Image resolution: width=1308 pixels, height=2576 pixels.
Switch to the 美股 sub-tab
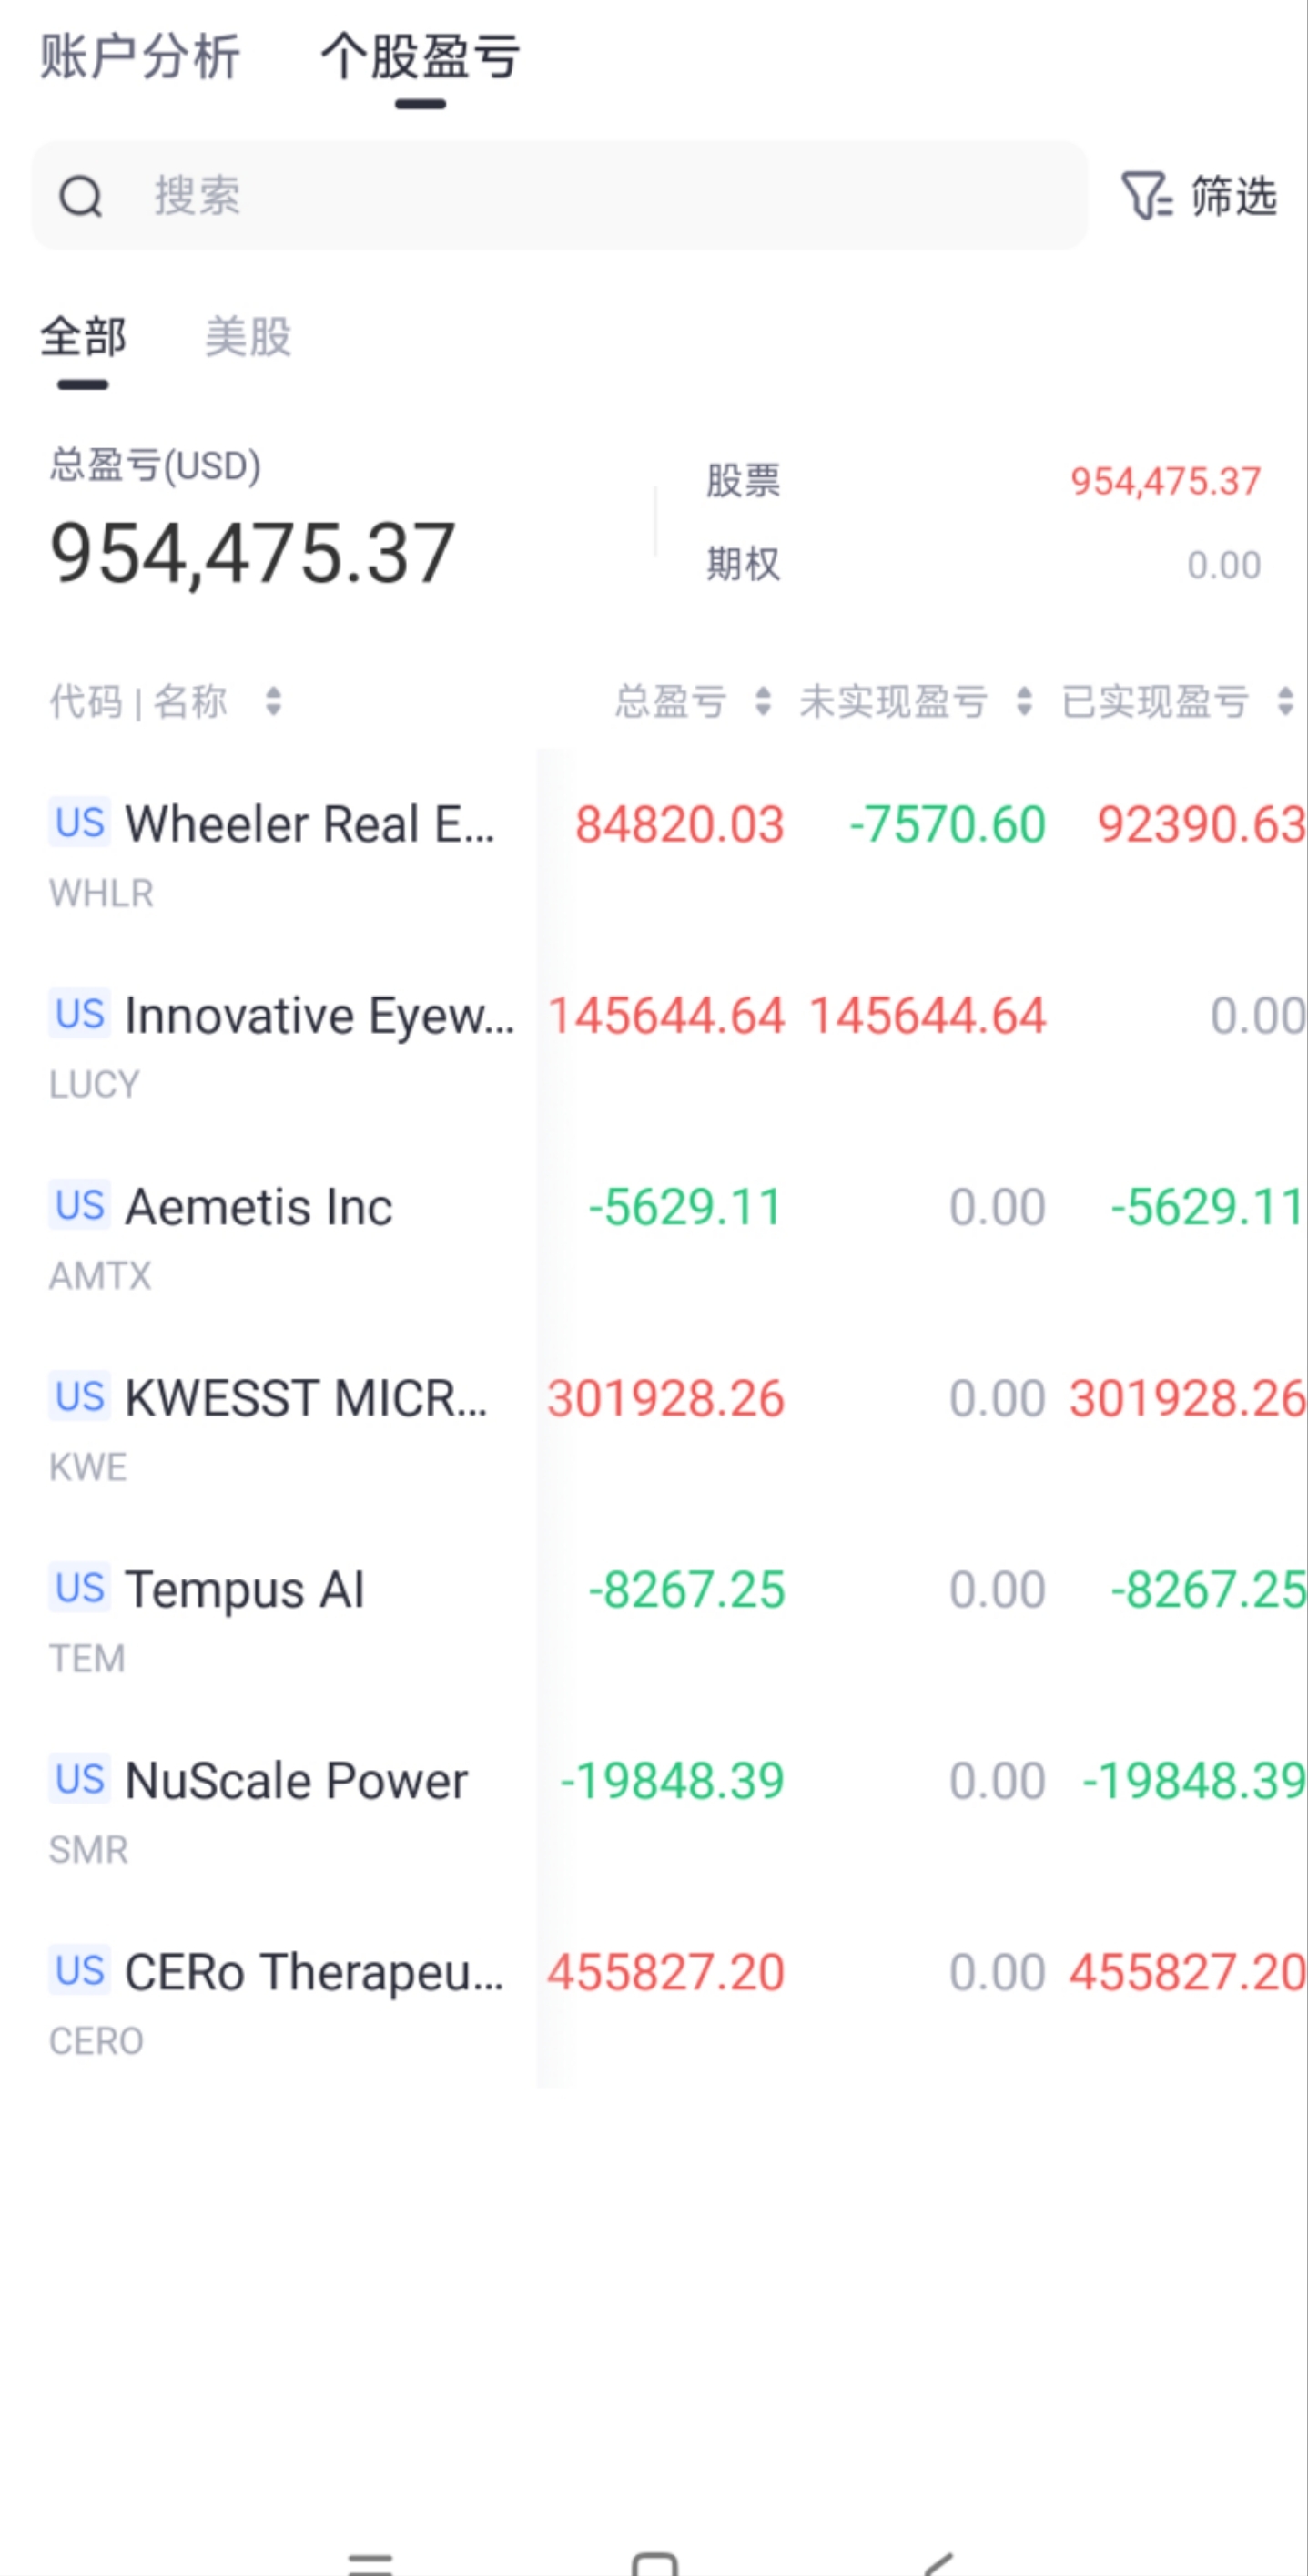pos(248,337)
